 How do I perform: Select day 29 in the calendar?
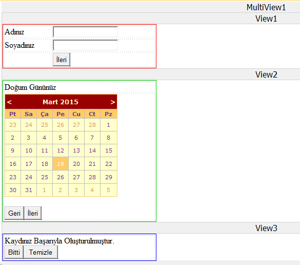(x=109, y=177)
